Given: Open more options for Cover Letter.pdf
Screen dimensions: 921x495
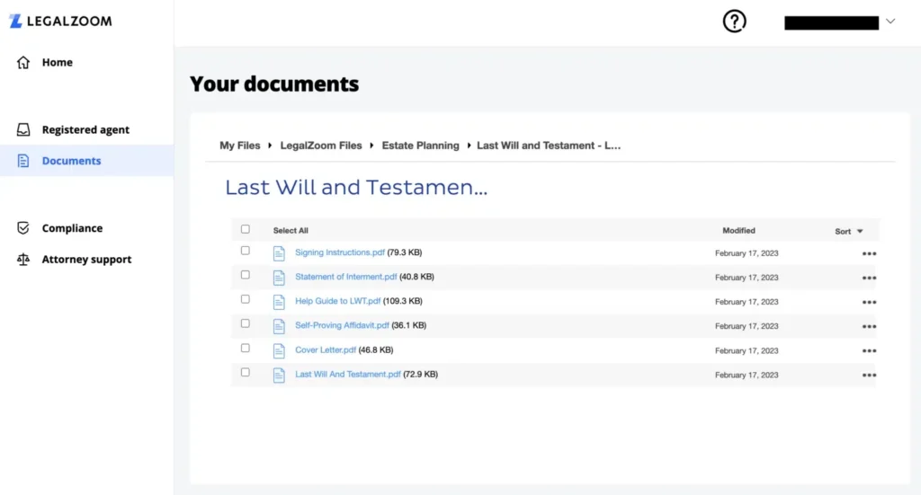Looking at the screenshot, I should (x=870, y=350).
